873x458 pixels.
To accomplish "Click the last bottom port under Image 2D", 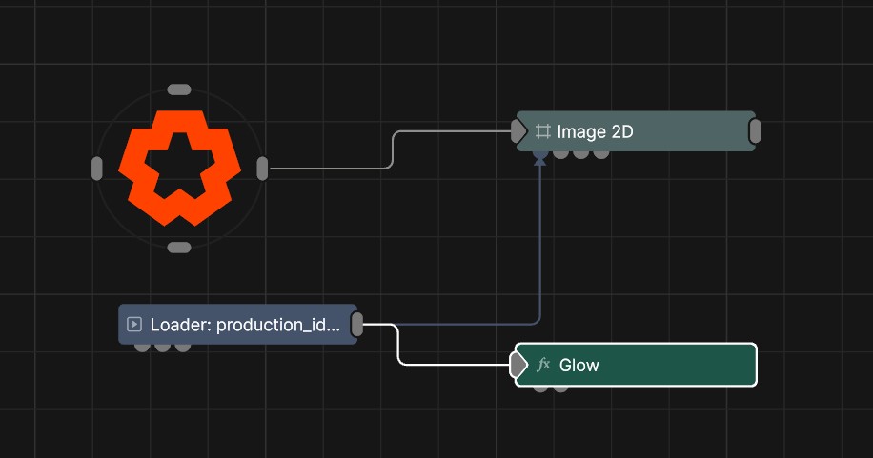I will (601, 152).
